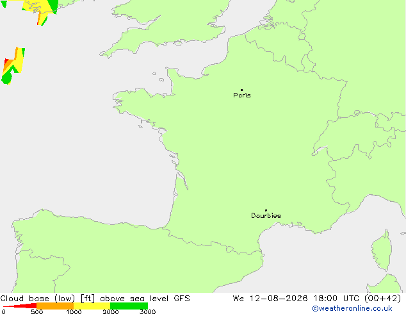406x314 pixels.
Task: Click the 18:00 UTC time text
Action: click(x=336, y=299)
